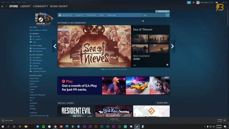The height and width of the screenshot is (129, 229).
Task: Browse the Strategy genre
Action: coord(33,109)
